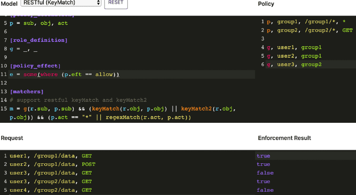Click policy line 'p, group1, /group1/*, *'

coord(306,22)
